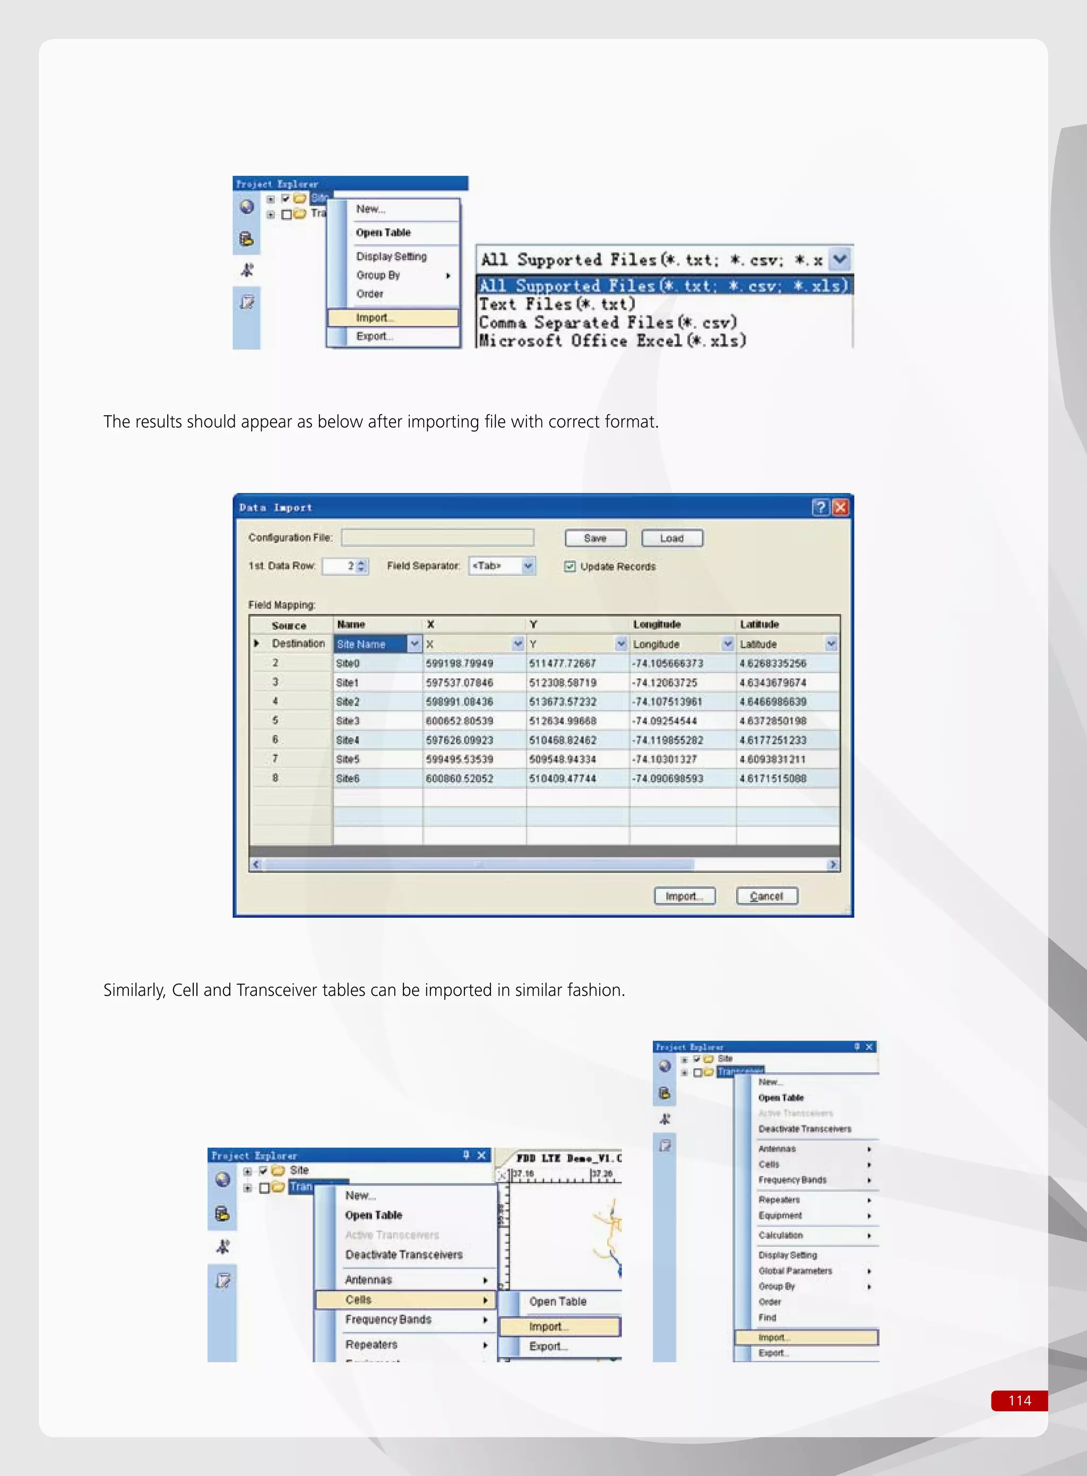The width and height of the screenshot is (1087, 1476).
Task: Open the Field Separator Tab dropdown
Action: [528, 566]
